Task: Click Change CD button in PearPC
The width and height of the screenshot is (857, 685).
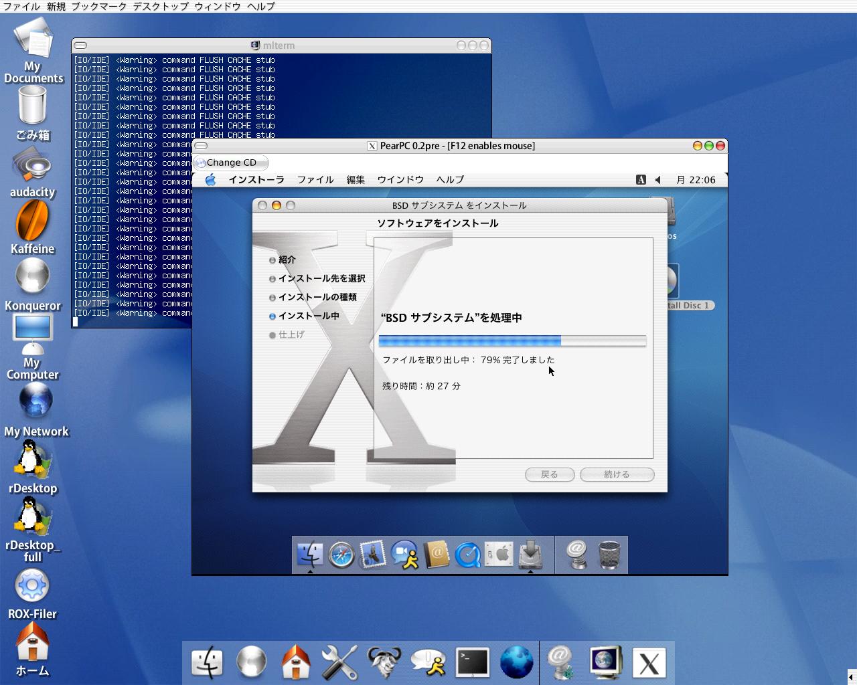Action: 231,163
